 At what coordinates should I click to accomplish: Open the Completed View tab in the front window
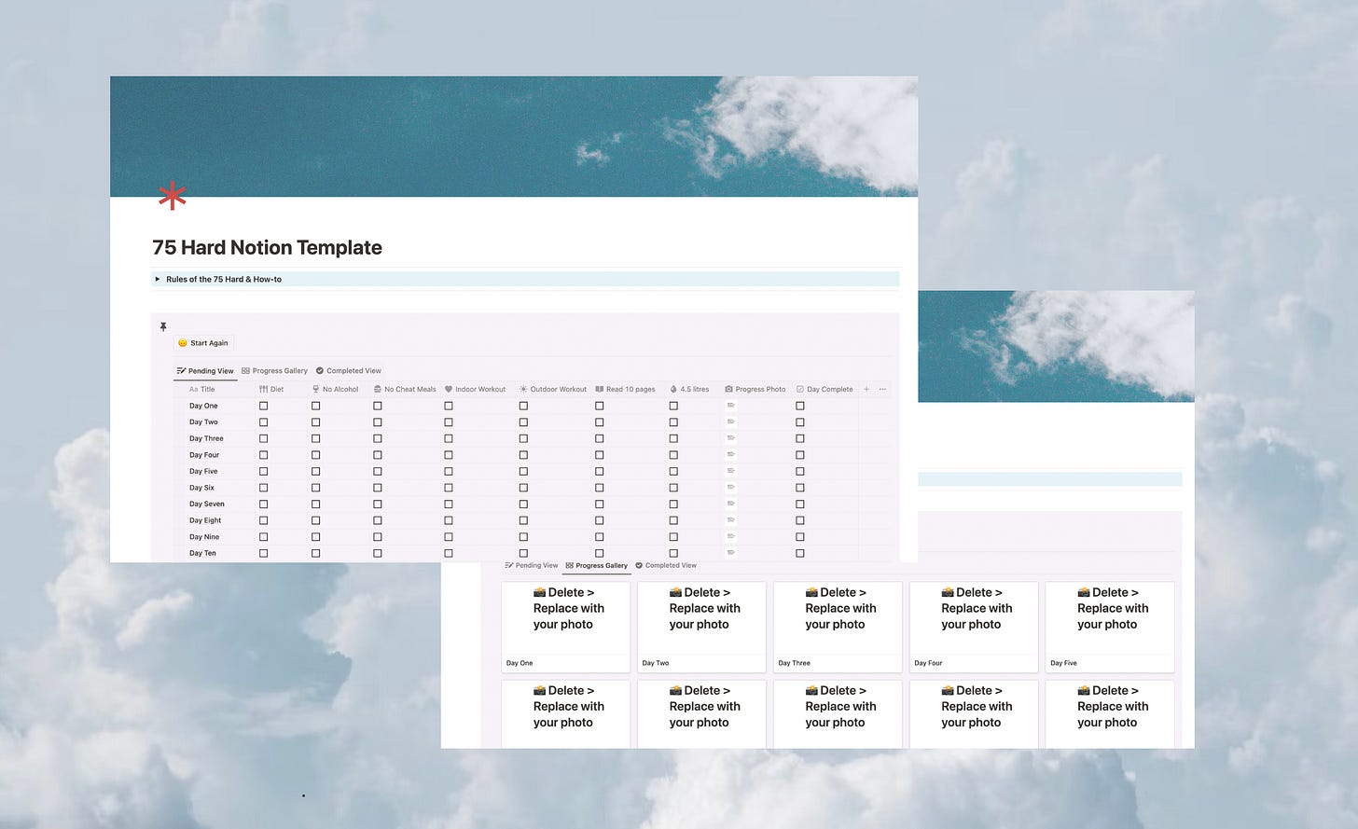tap(349, 370)
